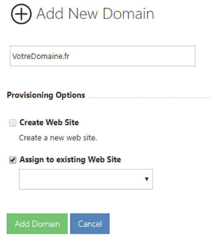Click the Provisioning Options section header
The height and width of the screenshot is (242, 212).
(x=46, y=95)
